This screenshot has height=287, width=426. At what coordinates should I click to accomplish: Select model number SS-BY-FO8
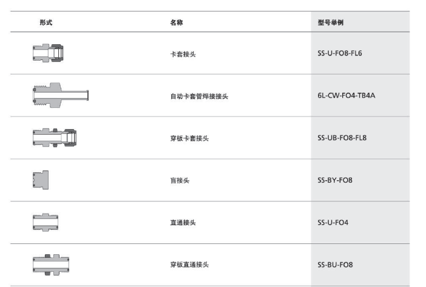coord(335,180)
